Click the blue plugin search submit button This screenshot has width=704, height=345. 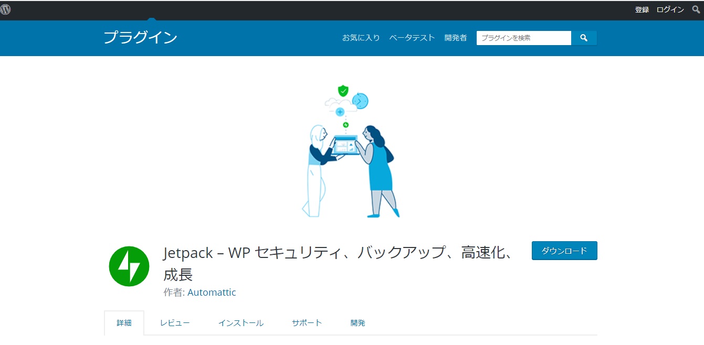pos(584,38)
